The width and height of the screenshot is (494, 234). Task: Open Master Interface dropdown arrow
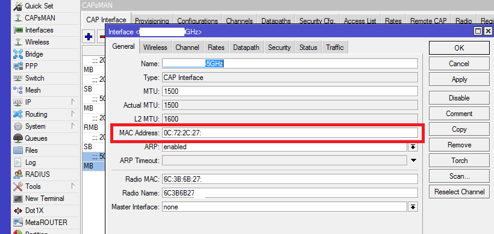click(413, 207)
